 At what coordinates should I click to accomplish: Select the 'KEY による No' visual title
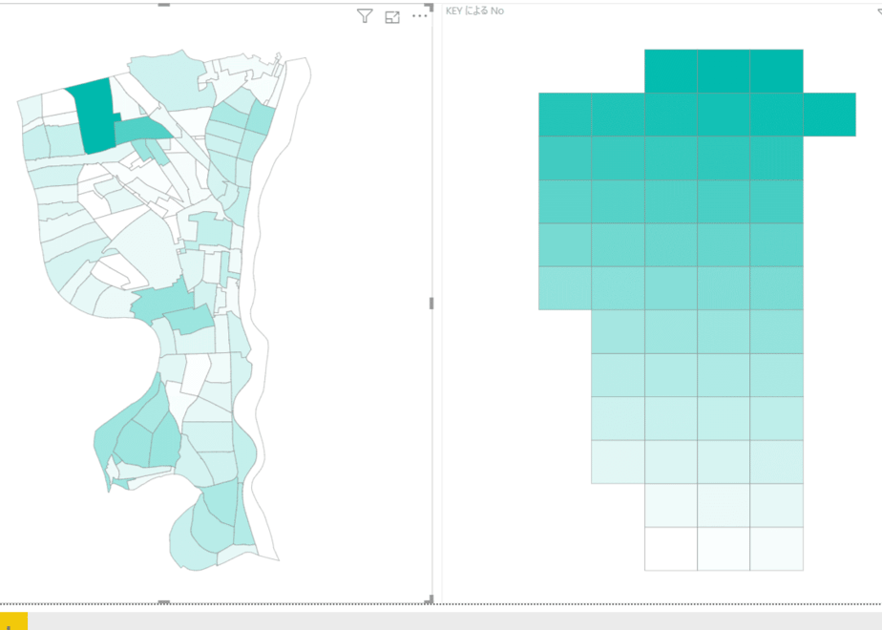coord(474,10)
